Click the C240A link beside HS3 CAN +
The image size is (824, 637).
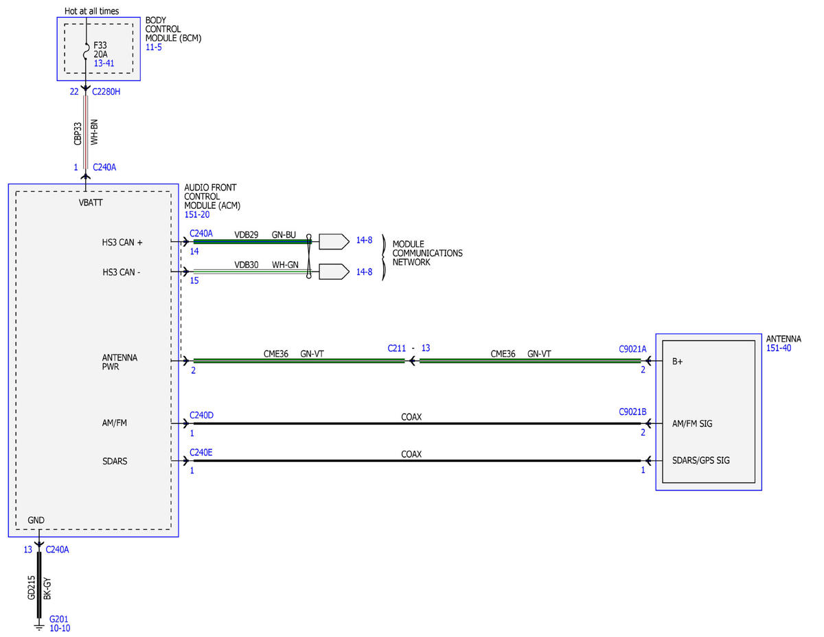click(201, 234)
